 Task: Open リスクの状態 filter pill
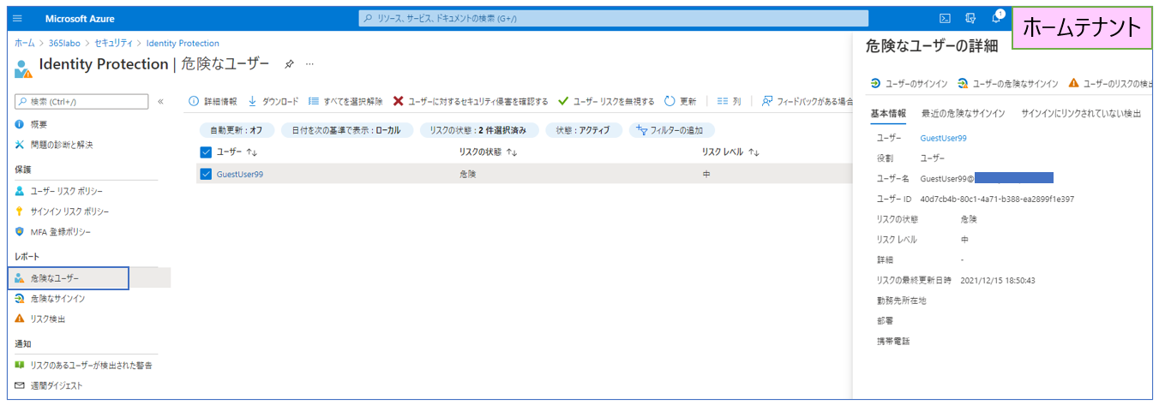(x=478, y=130)
